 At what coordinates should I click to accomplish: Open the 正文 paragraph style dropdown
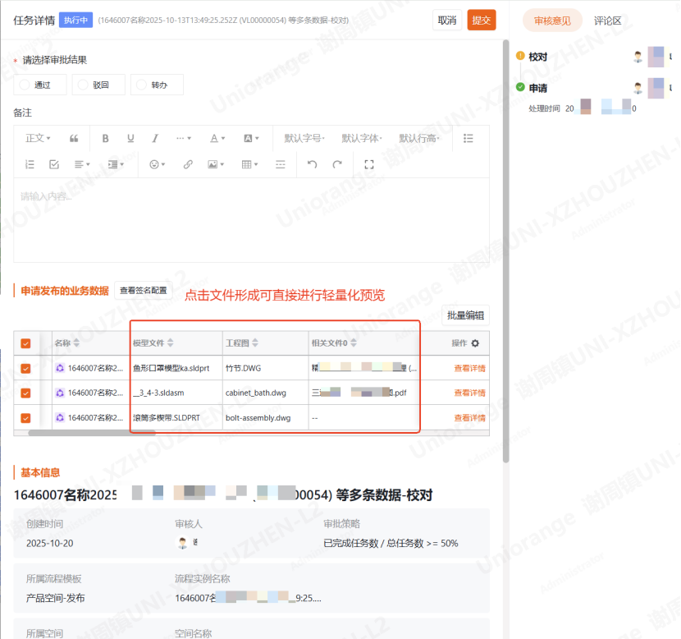point(38,139)
